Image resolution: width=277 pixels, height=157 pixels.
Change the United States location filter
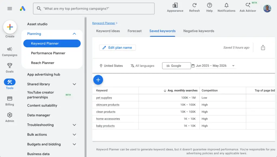tap(111, 66)
